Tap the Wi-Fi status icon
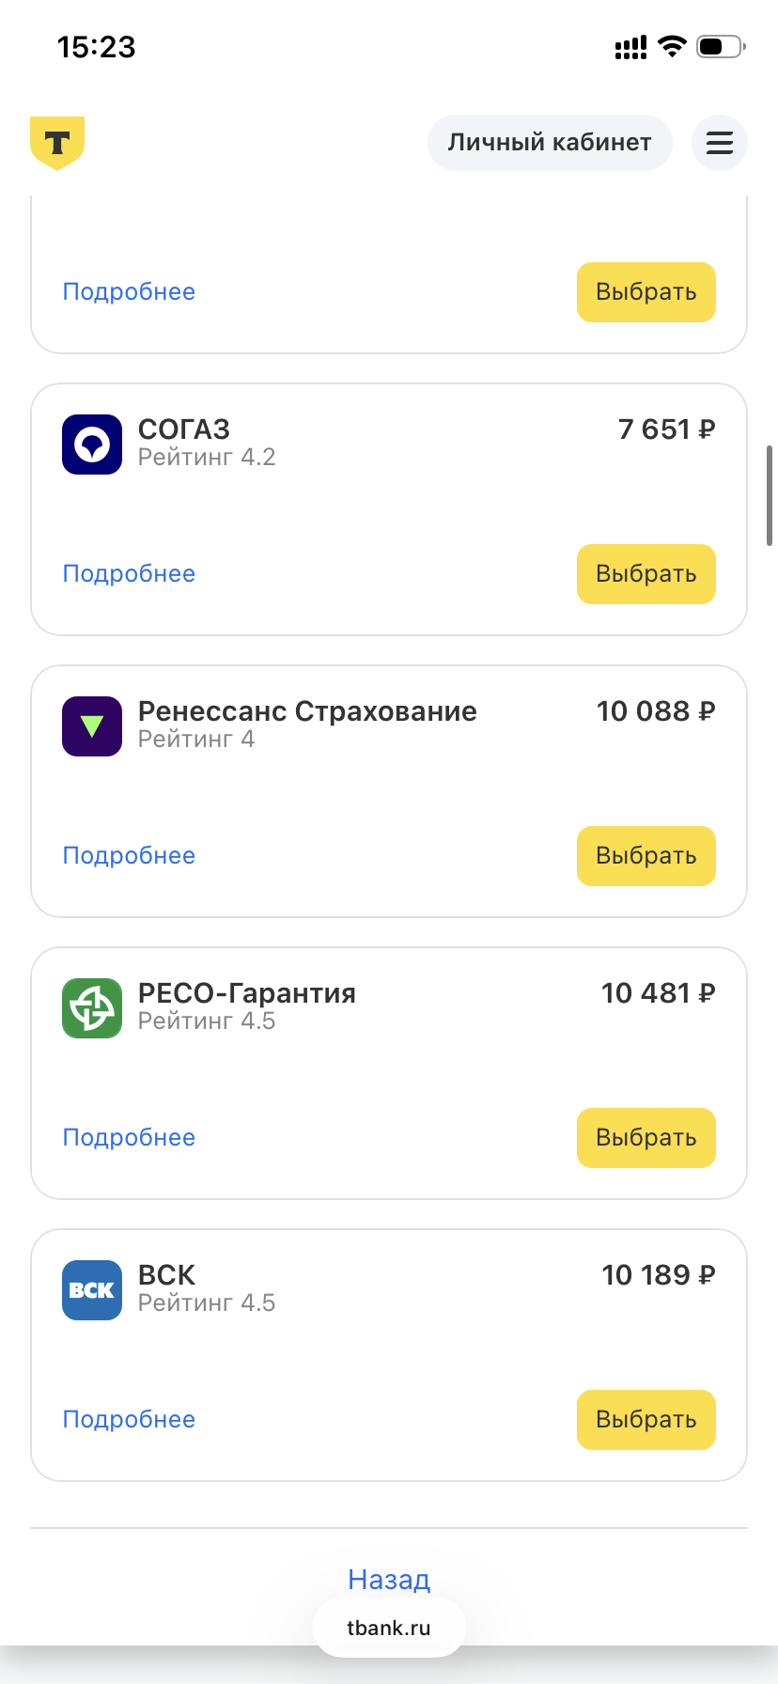778x1684 pixels. click(x=672, y=46)
